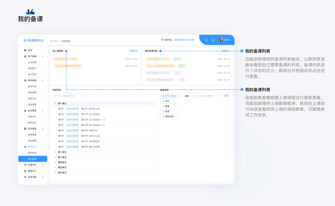Click the user avatar photo
Viewport: 335px width, 206px height.
tap(220, 40)
